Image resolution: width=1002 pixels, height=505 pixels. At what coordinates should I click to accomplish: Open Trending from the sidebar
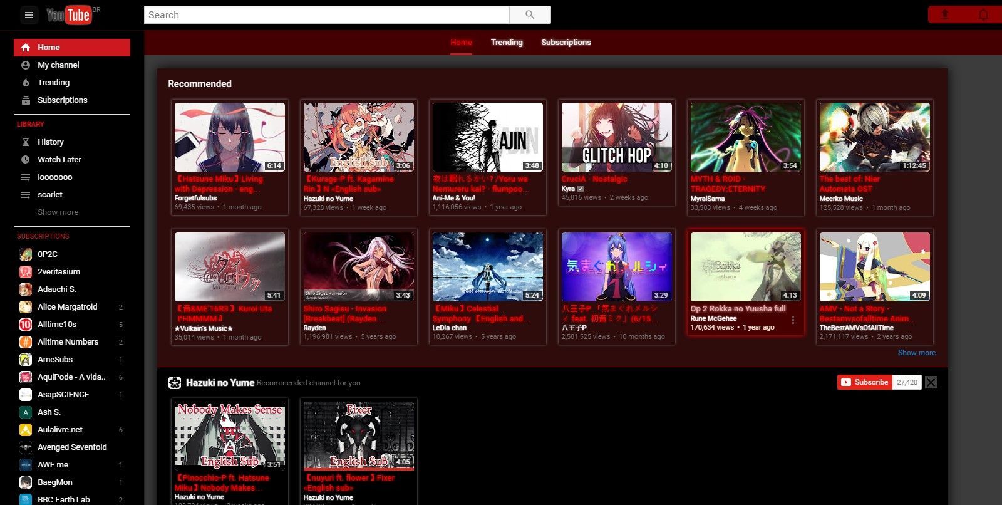coord(72,83)
